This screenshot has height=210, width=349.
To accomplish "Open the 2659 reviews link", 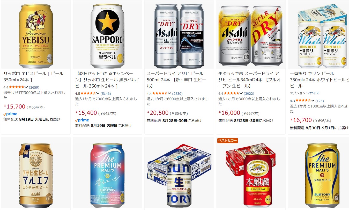I will pos(34,87).
